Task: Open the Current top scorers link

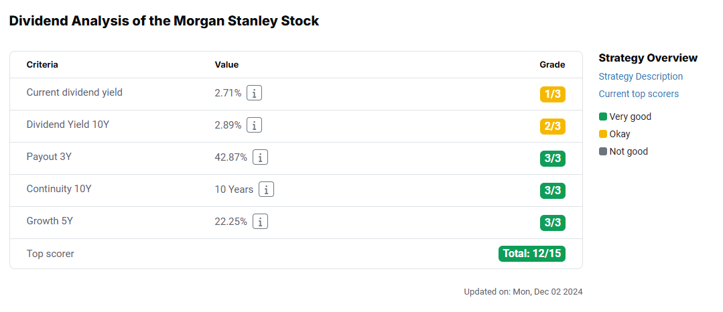Action: coord(639,94)
